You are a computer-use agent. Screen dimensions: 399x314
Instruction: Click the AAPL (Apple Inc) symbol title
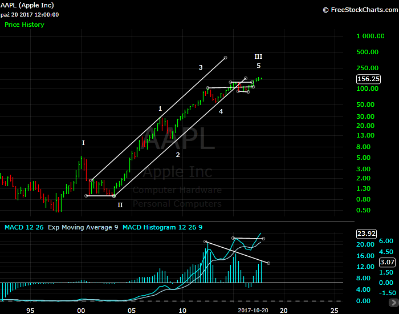27,5
